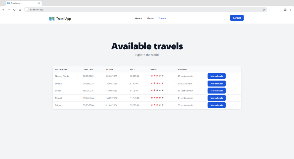
Task: Click the Travel App map logo icon
Action: click(x=52, y=19)
